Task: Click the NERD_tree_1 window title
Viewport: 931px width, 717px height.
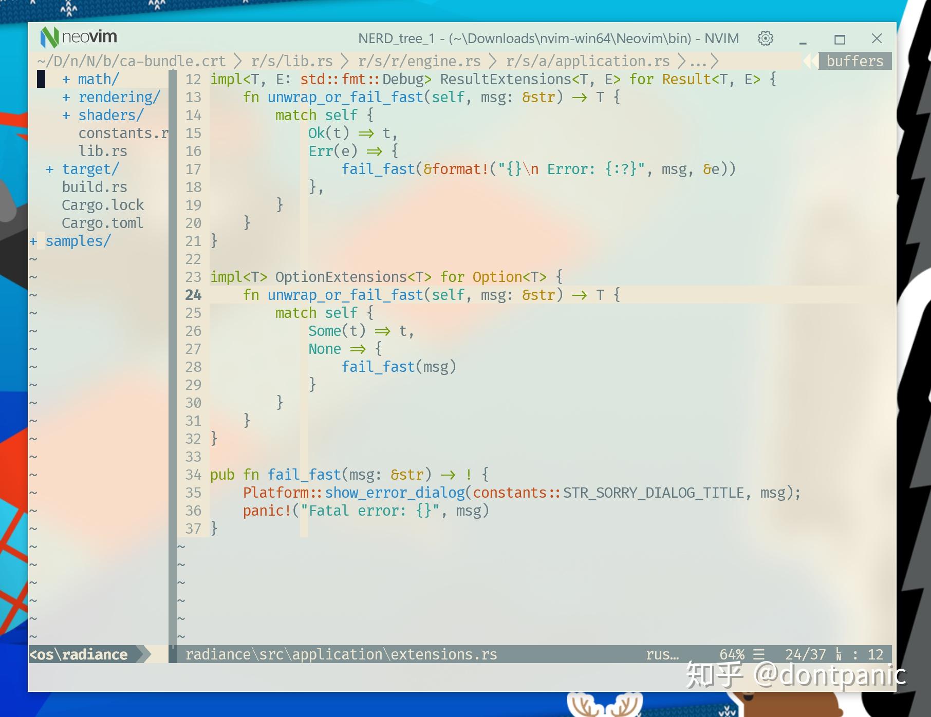Action: coord(397,39)
